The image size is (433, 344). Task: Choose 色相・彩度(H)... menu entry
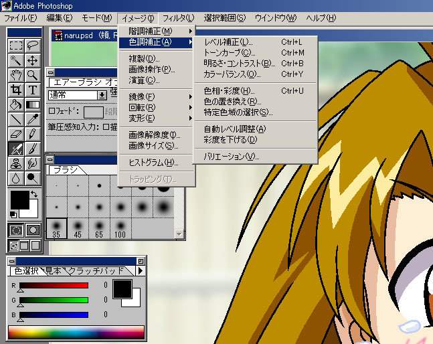[x=256, y=91]
